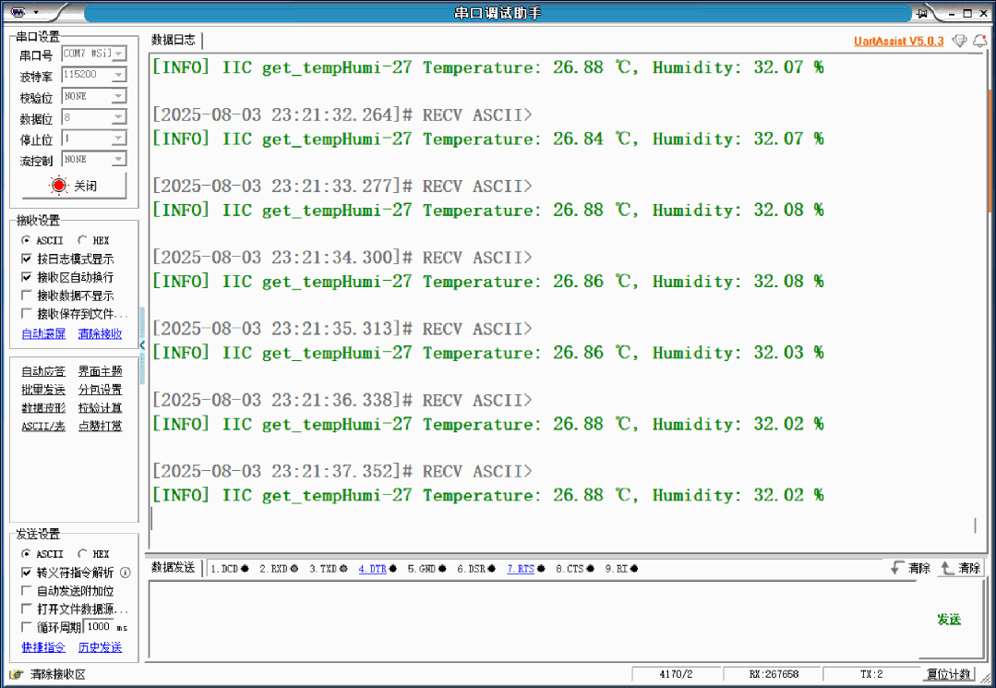Open the 批量发送 link

click(x=43, y=390)
